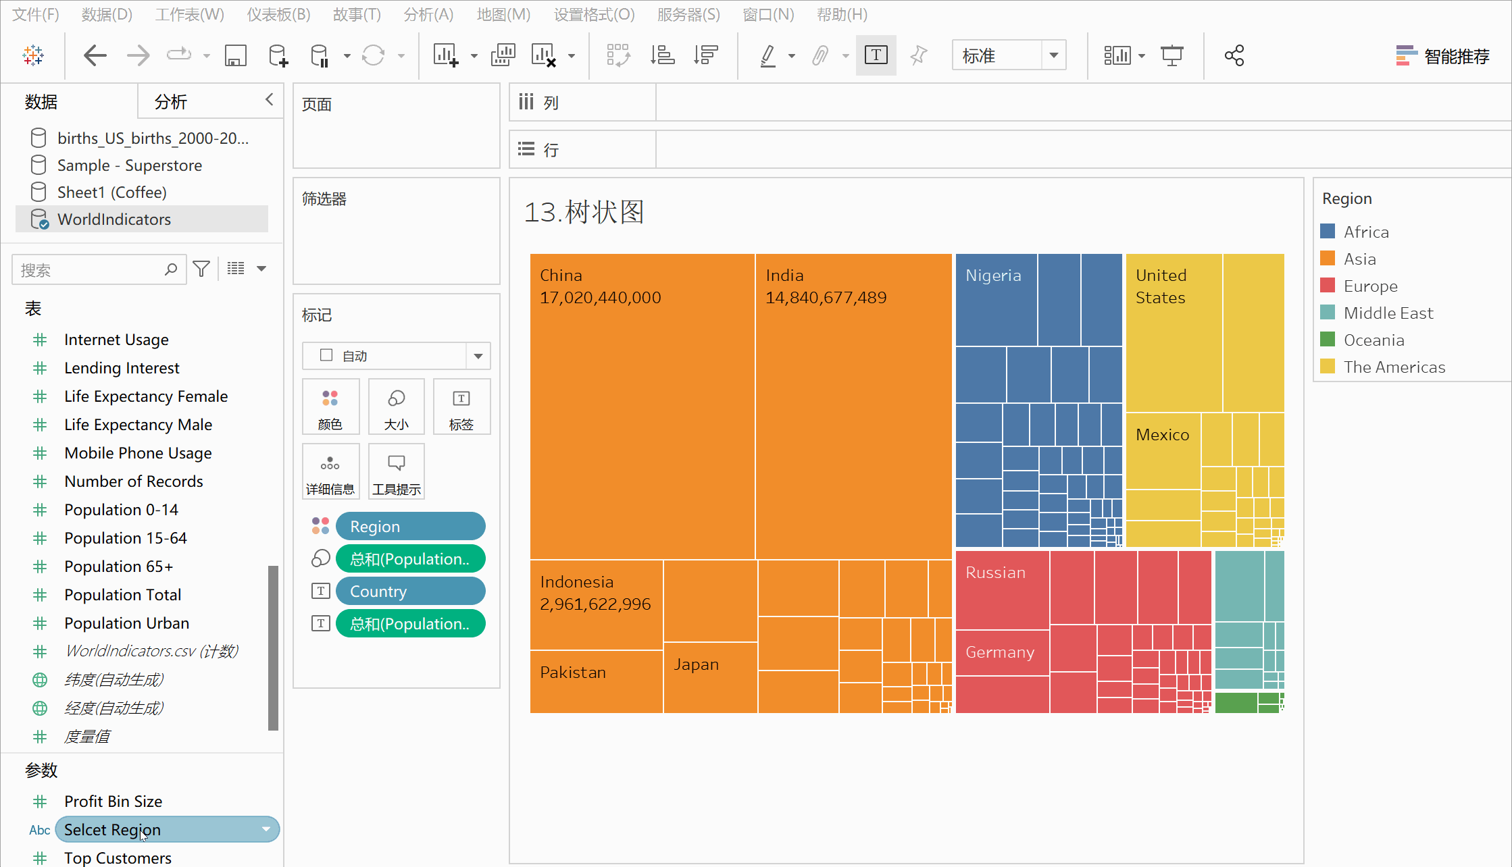Click the share workbook icon
The width and height of the screenshot is (1512, 867).
point(1234,55)
